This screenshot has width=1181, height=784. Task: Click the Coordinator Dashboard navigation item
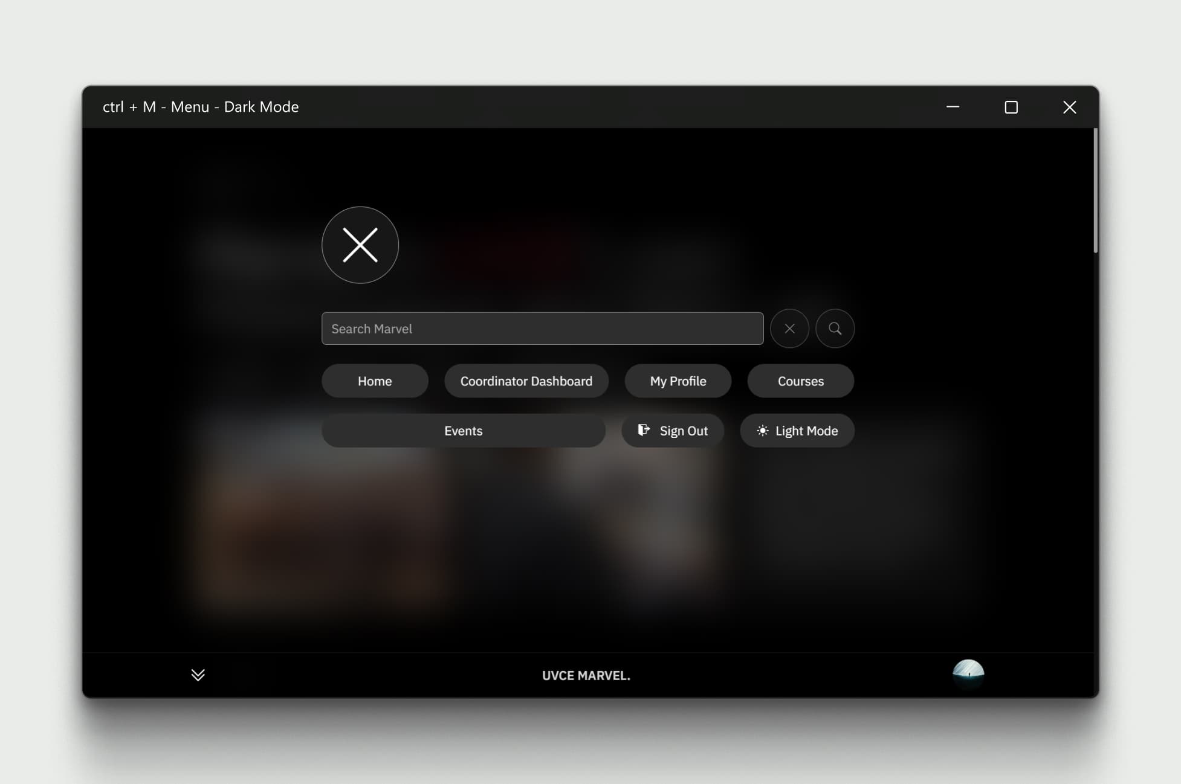pyautogui.click(x=526, y=381)
